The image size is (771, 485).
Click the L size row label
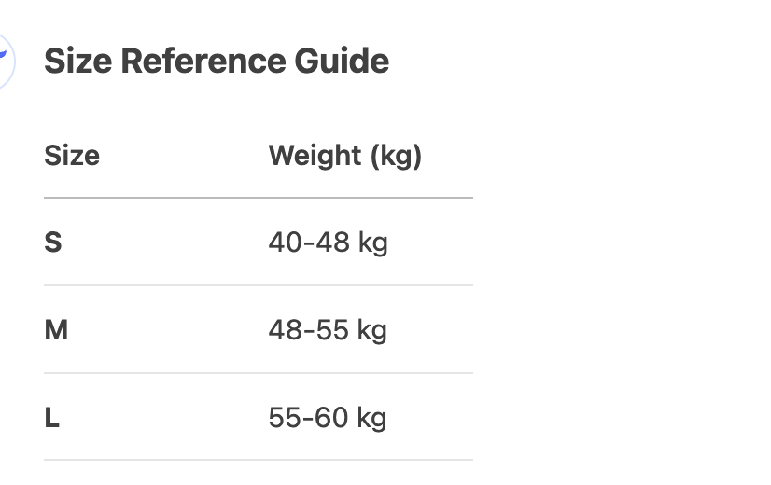click(x=52, y=418)
